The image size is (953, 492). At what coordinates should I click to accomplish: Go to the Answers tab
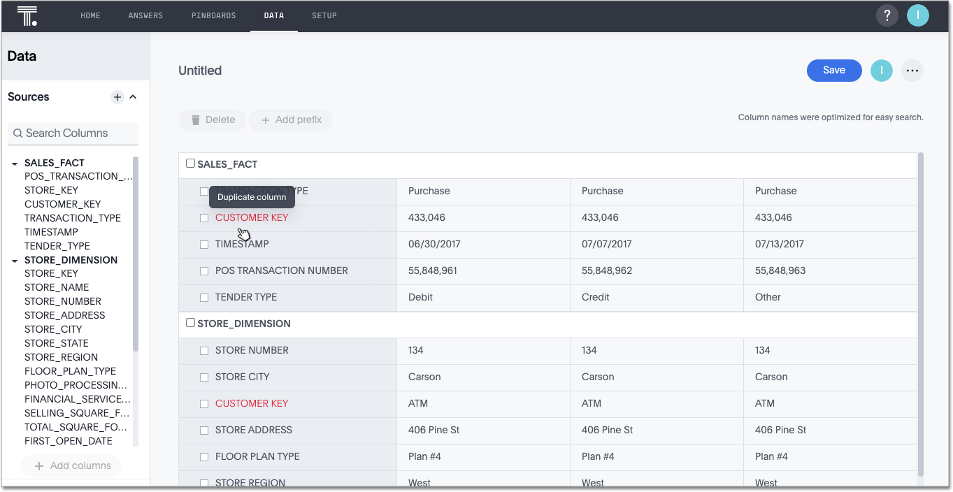(145, 15)
